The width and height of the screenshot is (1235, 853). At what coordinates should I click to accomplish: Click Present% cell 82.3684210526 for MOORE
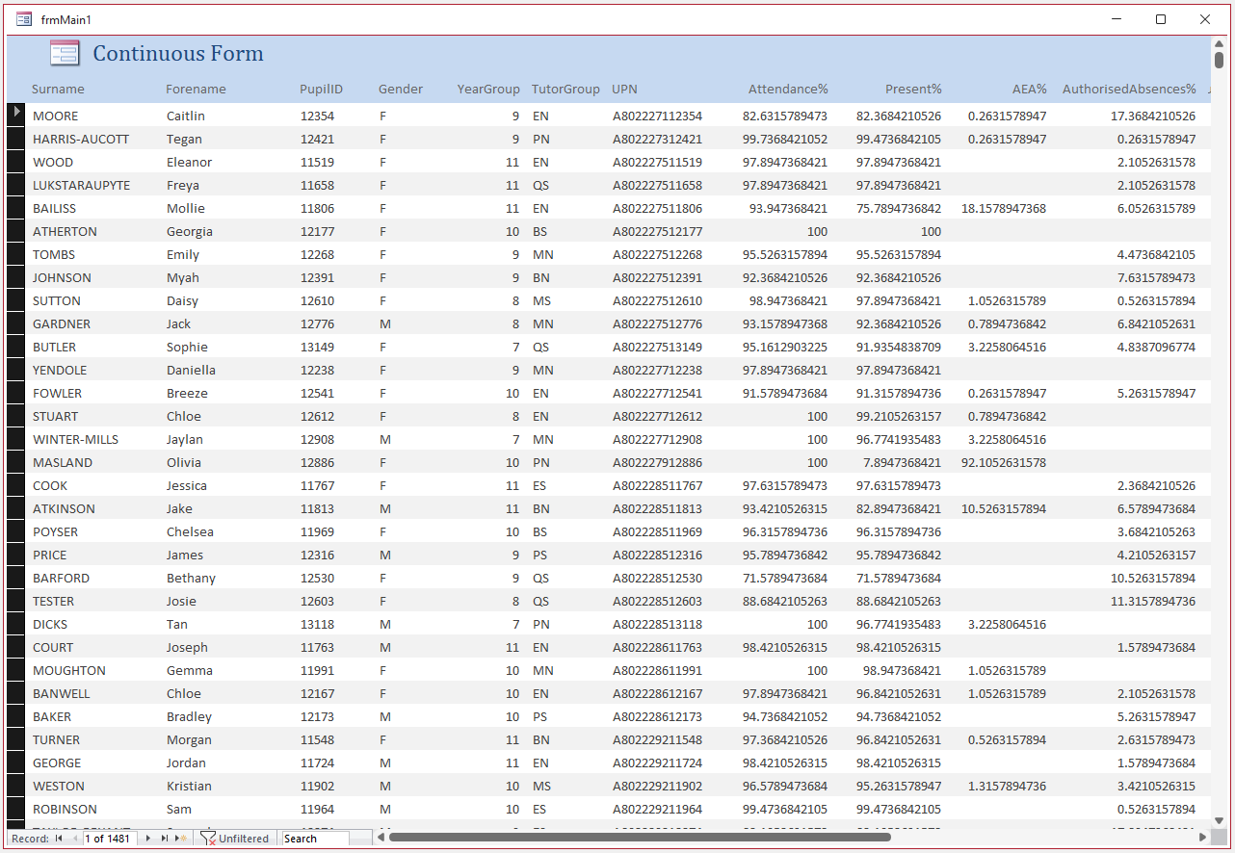[x=899, y=116]
